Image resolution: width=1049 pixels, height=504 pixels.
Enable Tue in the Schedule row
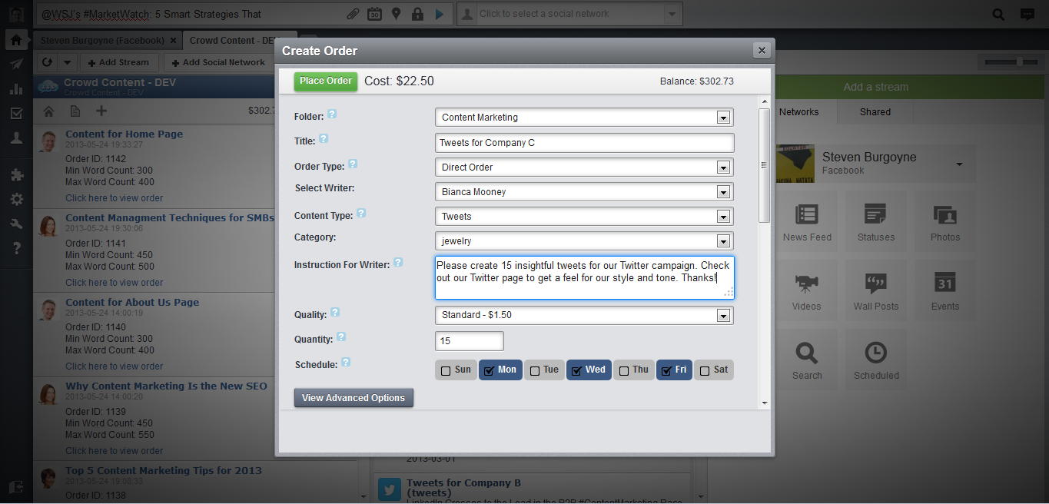coord(534,370)
